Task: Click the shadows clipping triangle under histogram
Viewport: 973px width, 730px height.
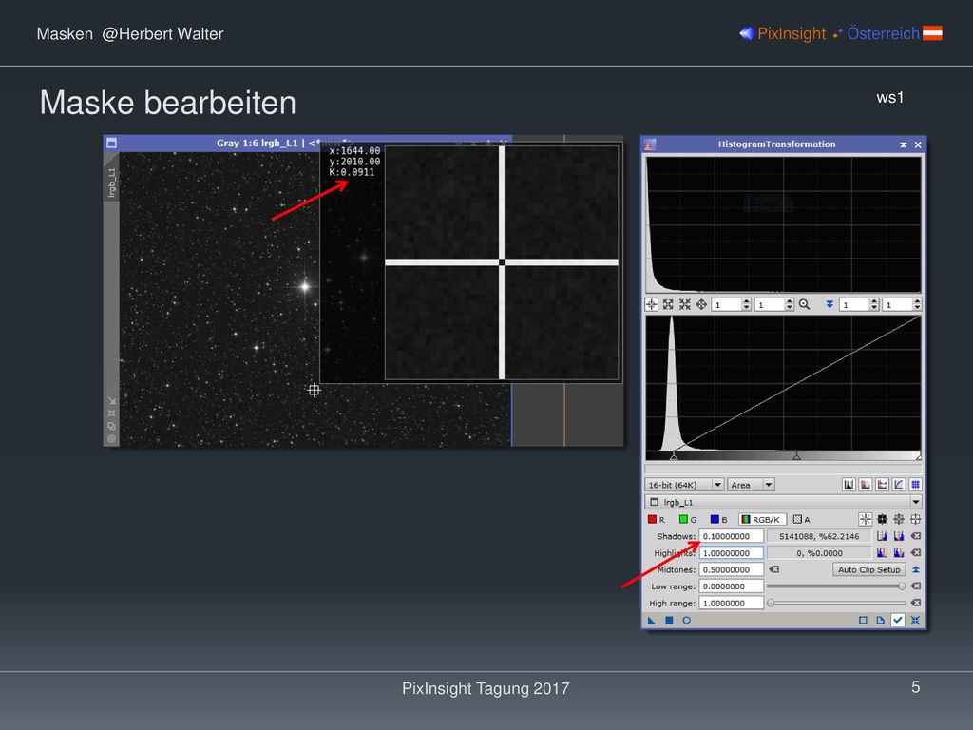Action: pyautogui.click(x=674, y=456)
